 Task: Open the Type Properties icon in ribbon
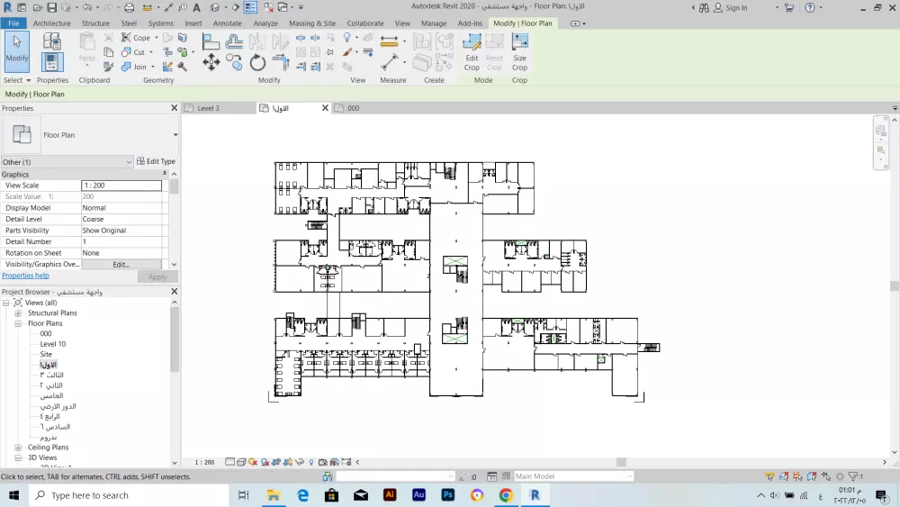point(51,41)
